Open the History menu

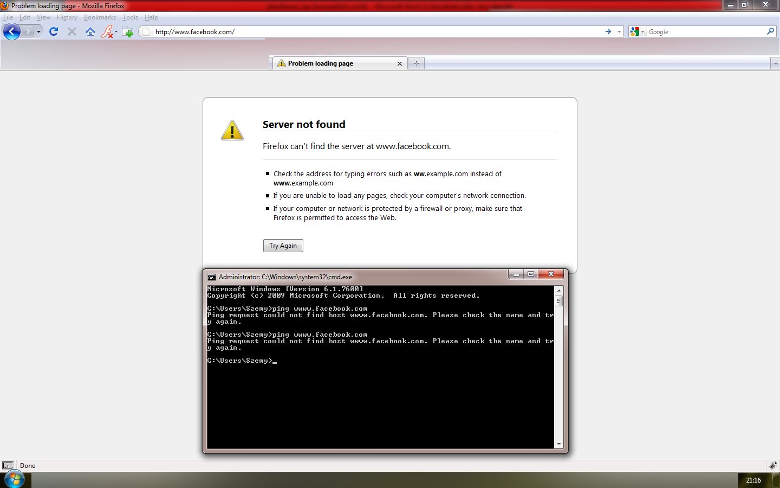pos(67,17)
